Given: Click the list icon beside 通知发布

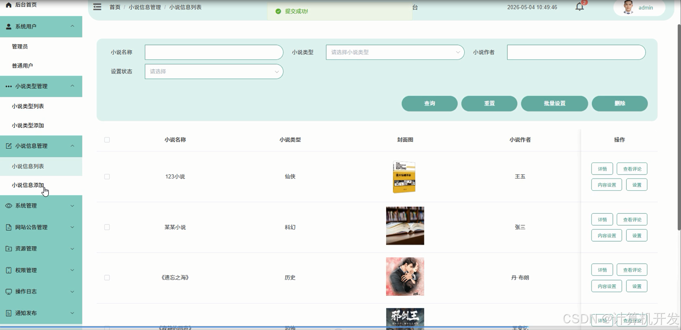Looking at the screenshot, I should (9, 313).
